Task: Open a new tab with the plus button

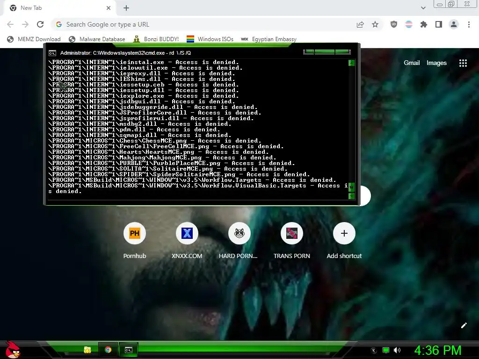Action: 126,8
